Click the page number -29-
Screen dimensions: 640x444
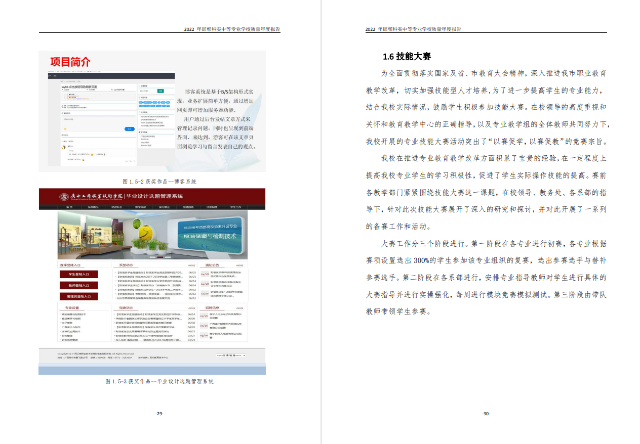(x=159, y=414)
